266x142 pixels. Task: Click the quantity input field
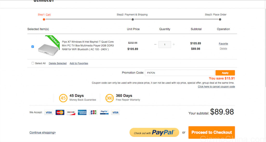point(165,44)
